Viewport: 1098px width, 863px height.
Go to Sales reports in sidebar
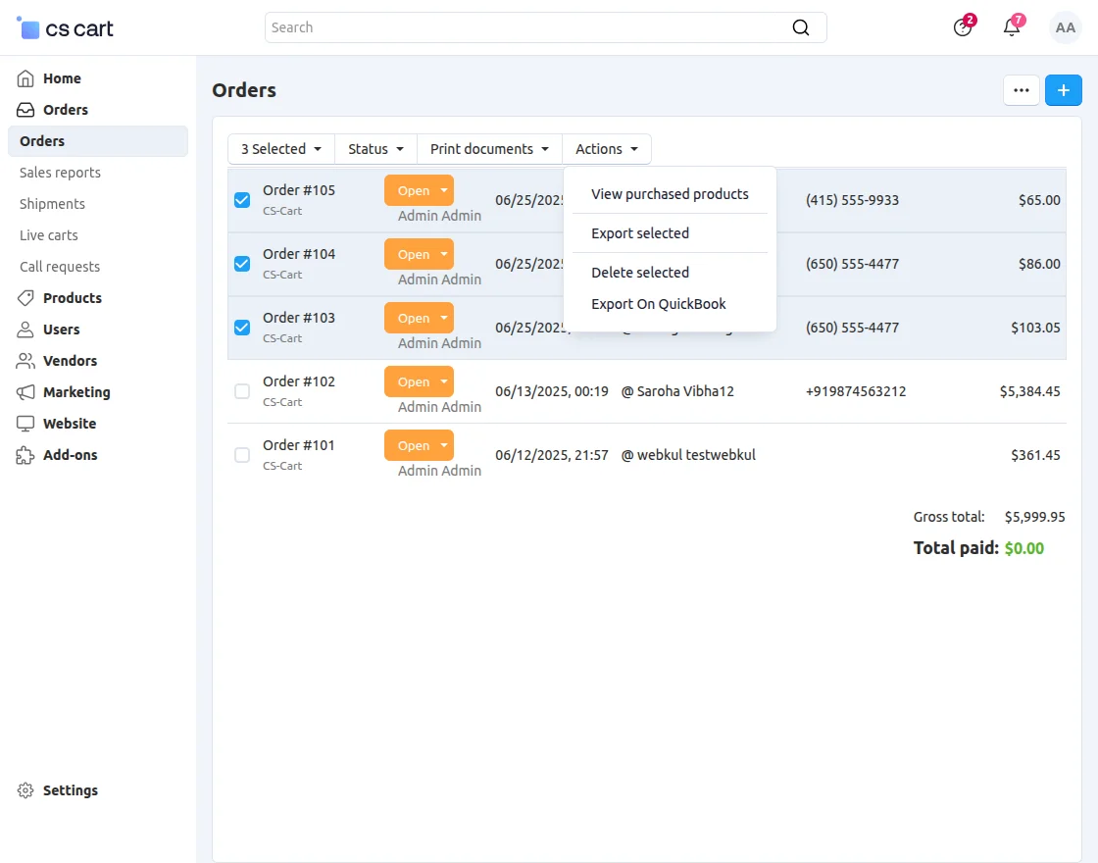pyautogui.click(x=60, y=173)
